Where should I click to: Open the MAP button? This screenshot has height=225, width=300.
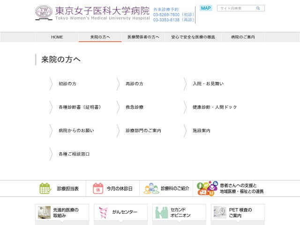(206, 8)
